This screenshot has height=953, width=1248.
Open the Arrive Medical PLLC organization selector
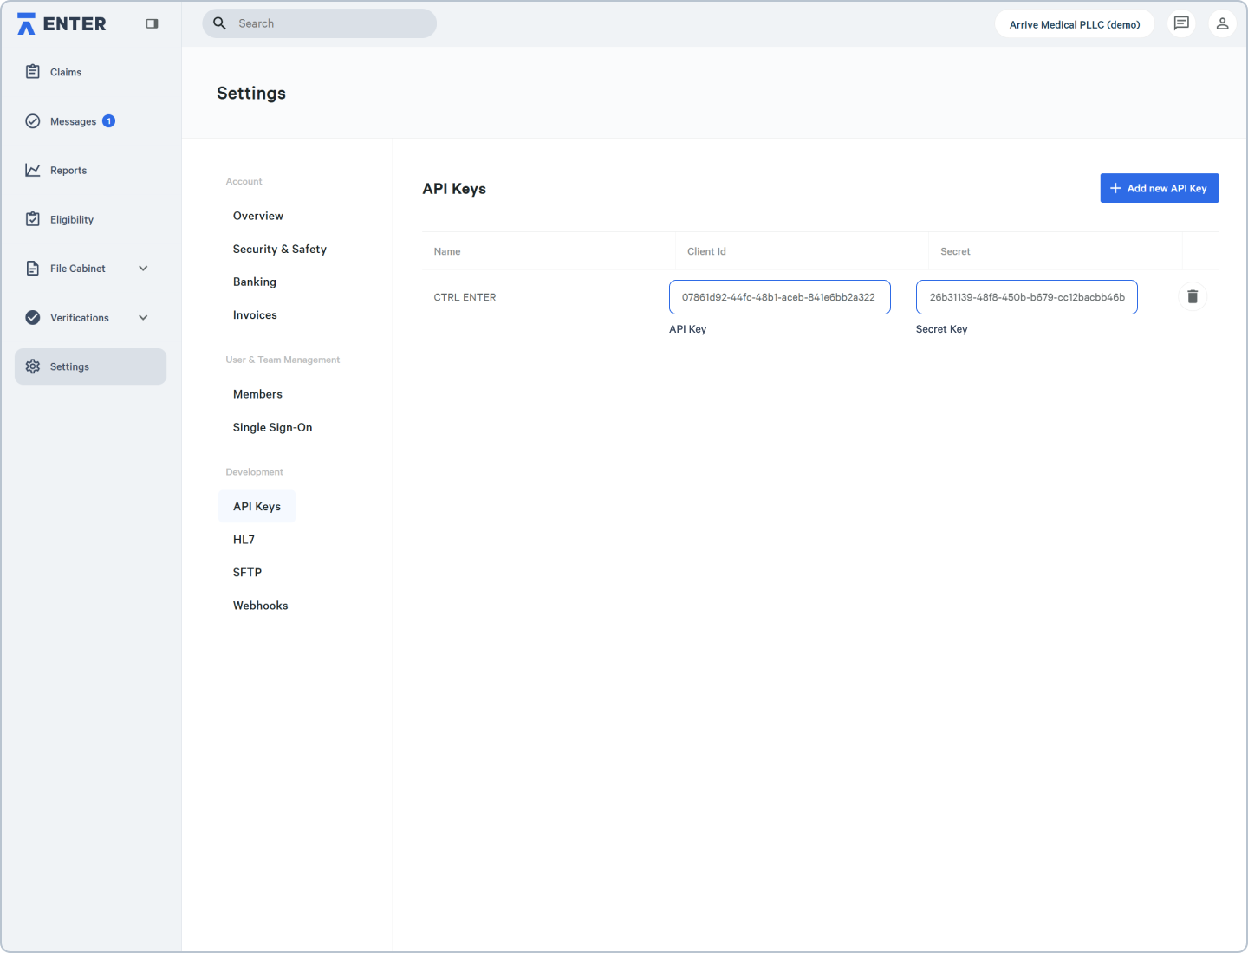point(1074,23)
